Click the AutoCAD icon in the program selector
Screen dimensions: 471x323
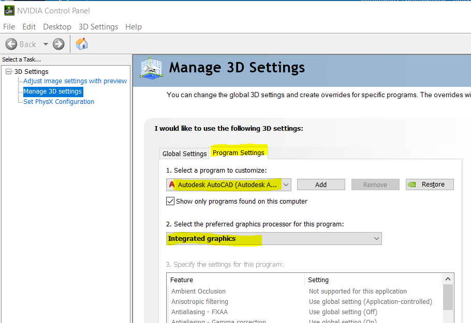click(172, 184)
